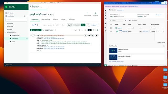The height and width of the screenshot is (94, 168).
Task: Change the column layout in the Docker containers list
Action: click(x=125, y=20)
